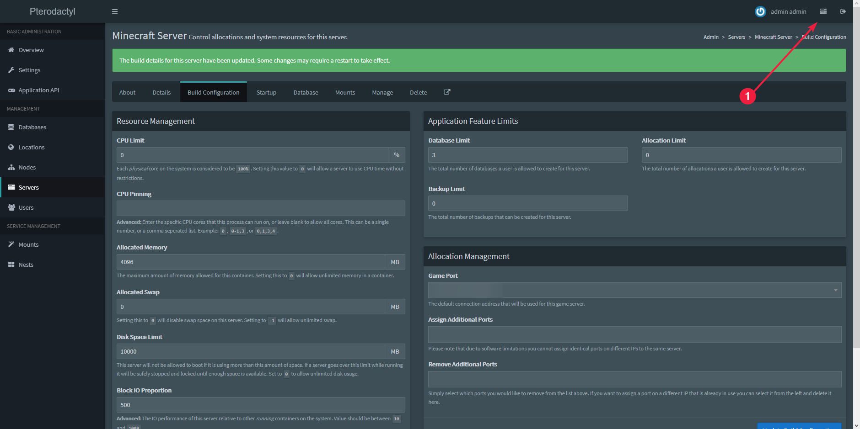Open Nests in the sidebar
The height and width of the screenshot is (429, 860).
pyautogui.click(x=53, y=265)
